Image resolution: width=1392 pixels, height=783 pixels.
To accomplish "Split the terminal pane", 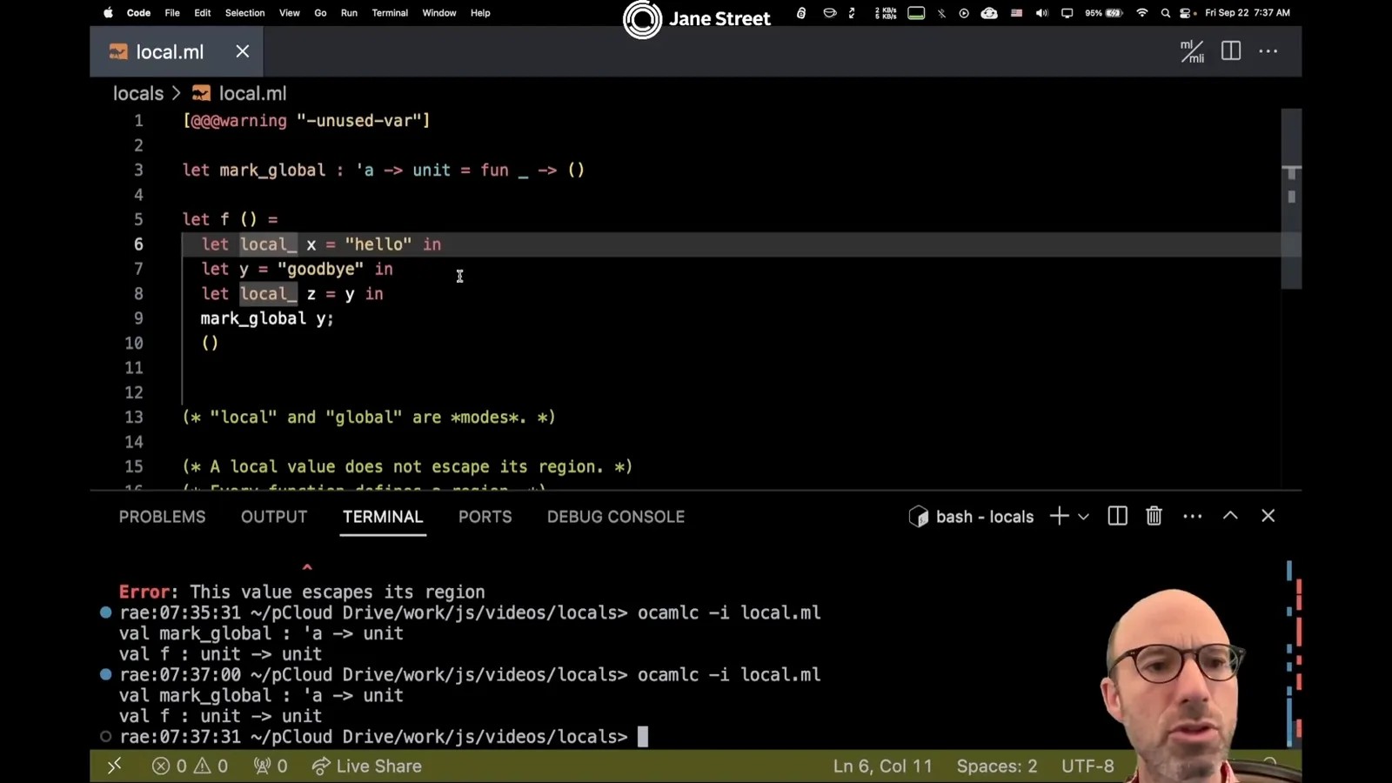I will click(x=1118, y=516).
